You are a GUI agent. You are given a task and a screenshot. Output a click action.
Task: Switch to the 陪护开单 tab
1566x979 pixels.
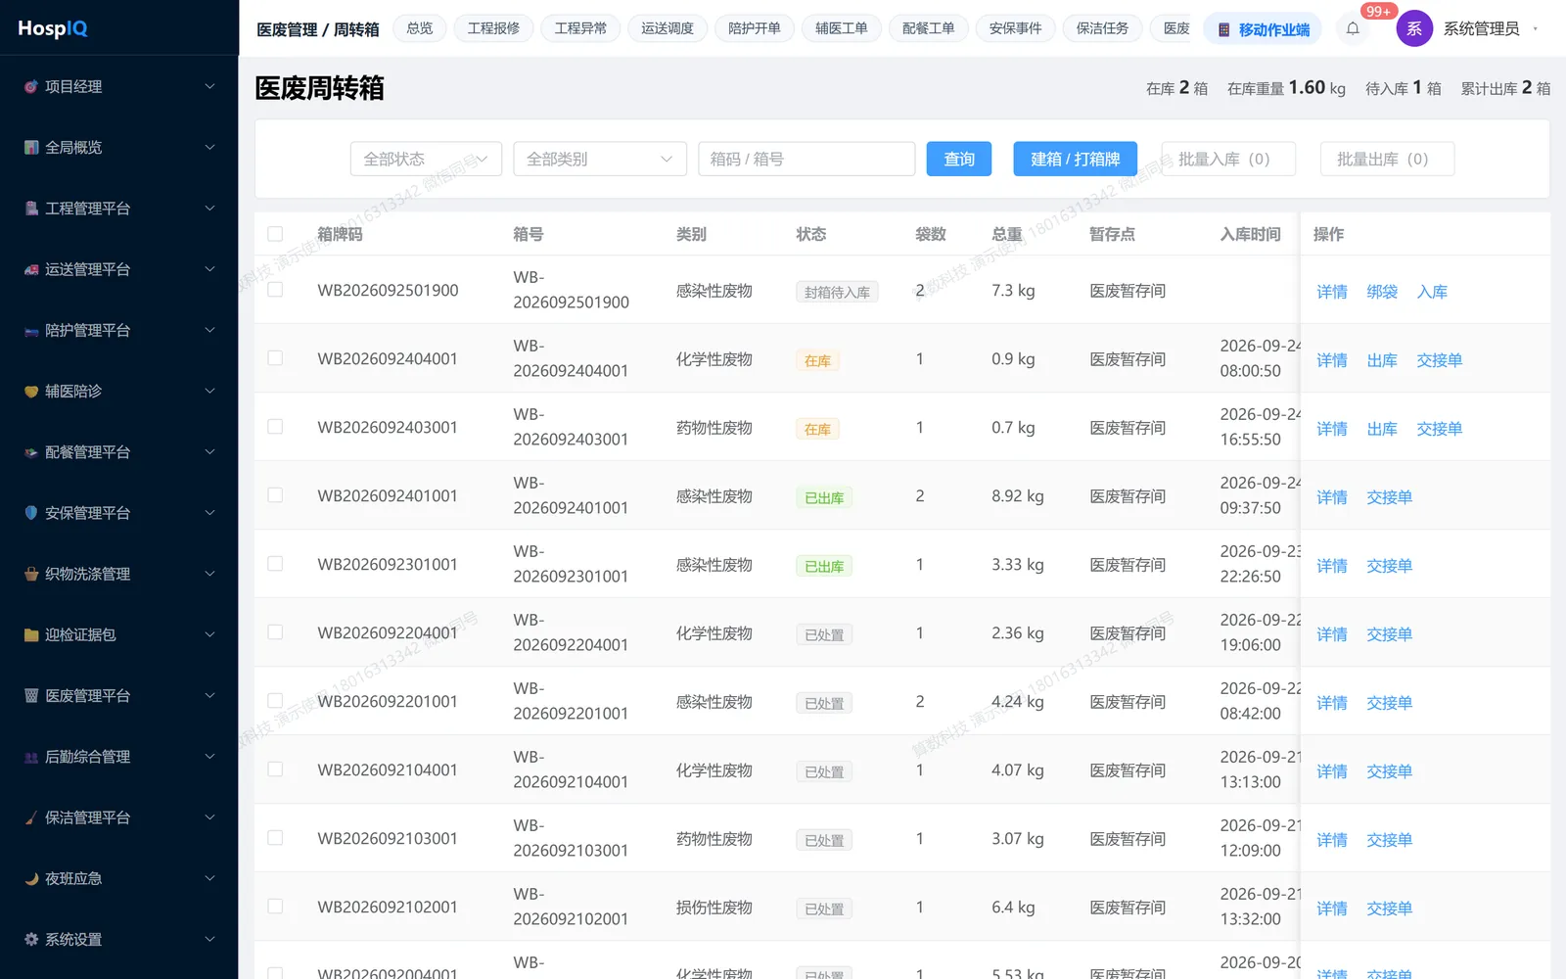coord(755,28)
